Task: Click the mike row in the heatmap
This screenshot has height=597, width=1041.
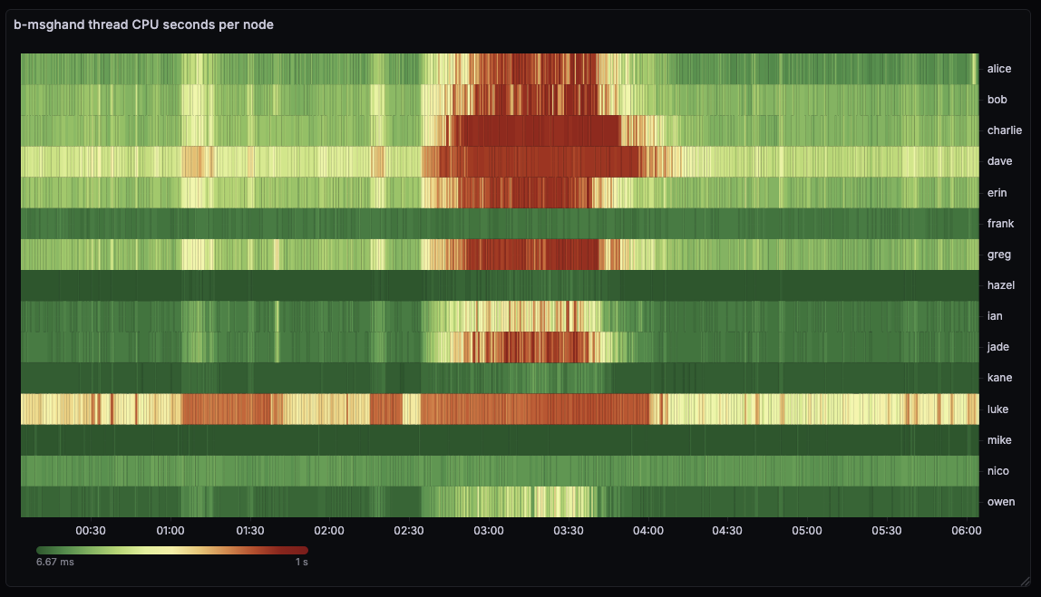Action: 499,440
